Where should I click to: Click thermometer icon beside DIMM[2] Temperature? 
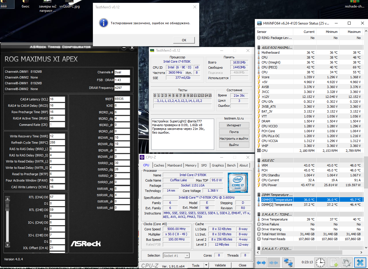(x=259, y=205)
